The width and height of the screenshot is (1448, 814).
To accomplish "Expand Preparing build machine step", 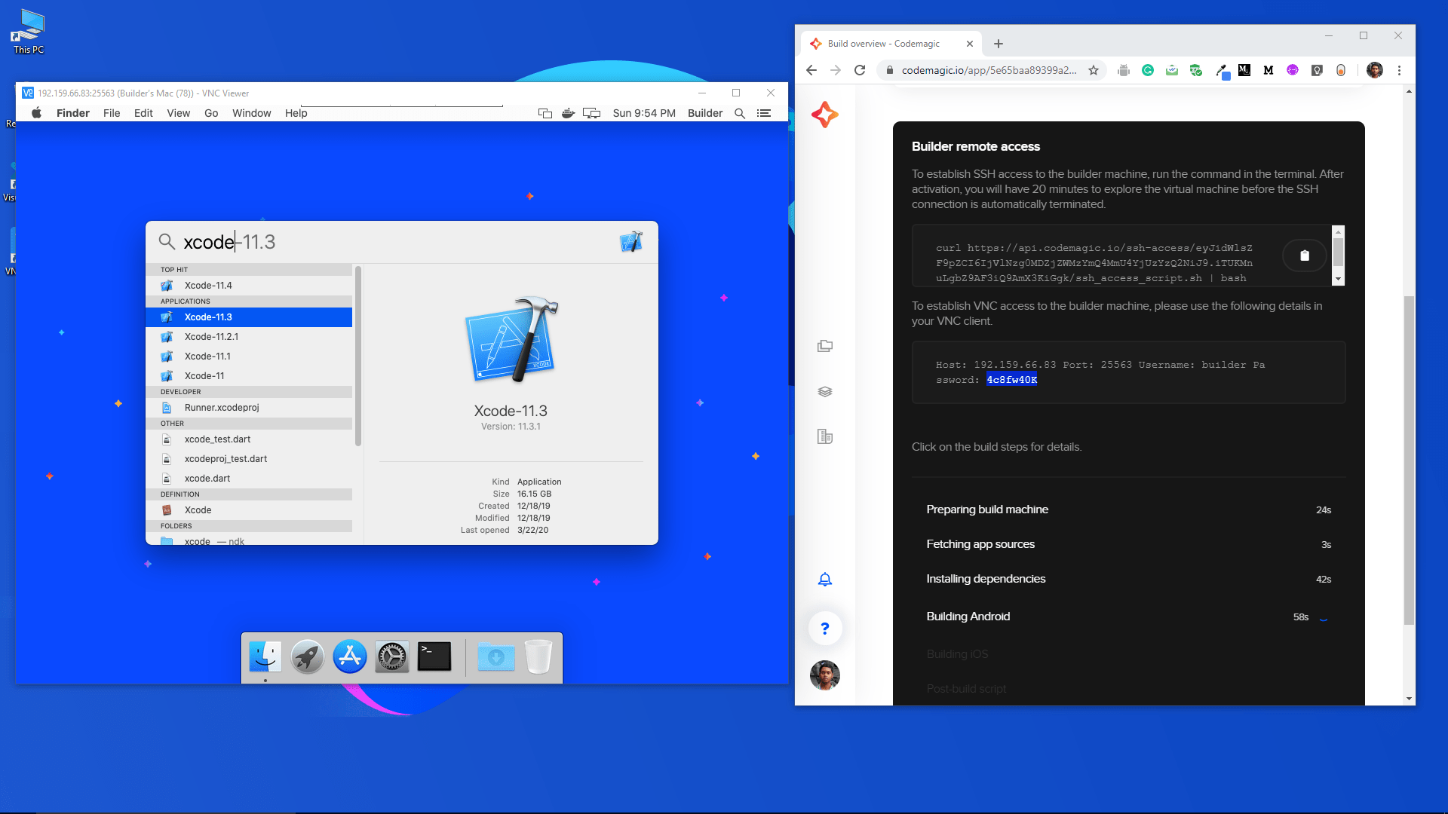I will click(1128, 510).
